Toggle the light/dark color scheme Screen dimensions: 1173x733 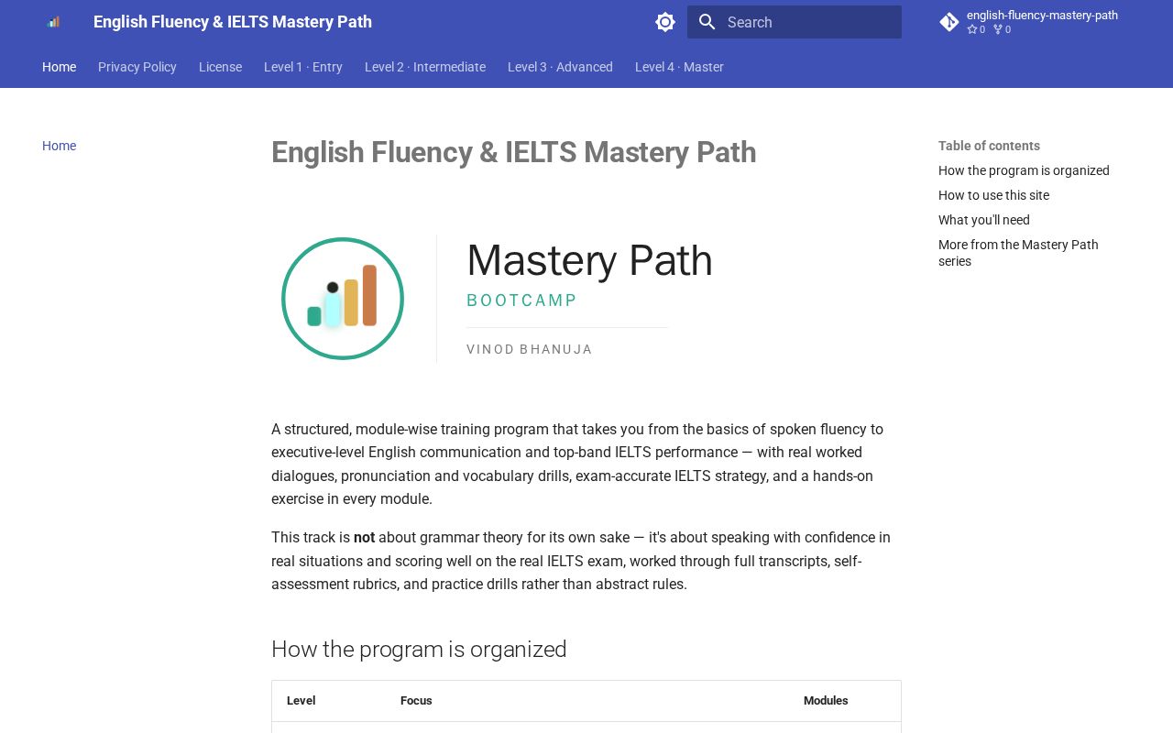[665, 22]
